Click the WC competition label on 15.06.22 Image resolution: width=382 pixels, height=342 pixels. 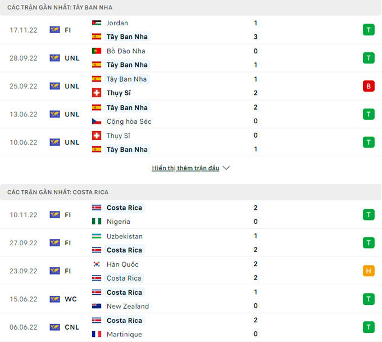(x=71, y=299)
